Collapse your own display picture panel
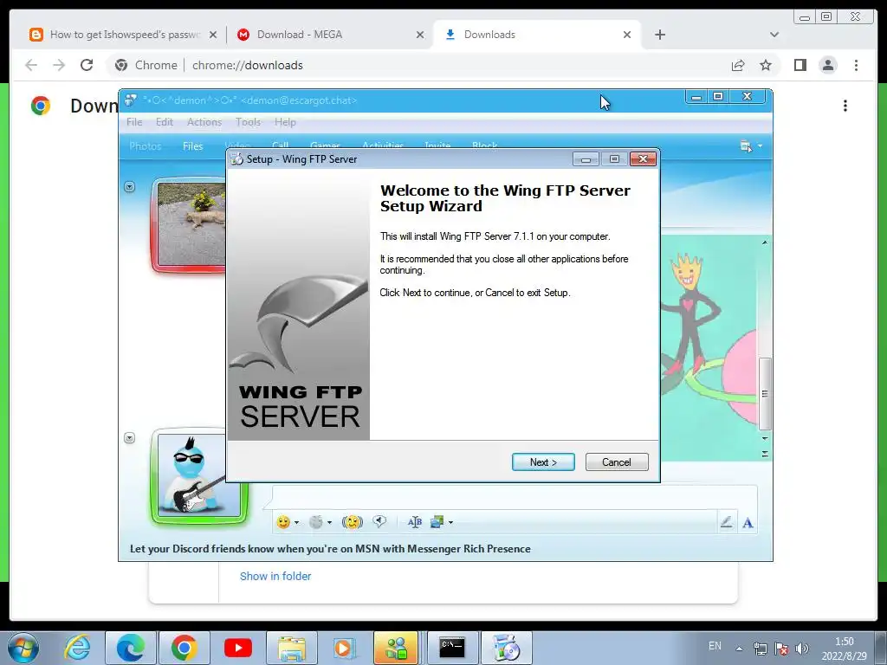Image resolution: width=887 pixels, height=665 pixels. point(130,437)
